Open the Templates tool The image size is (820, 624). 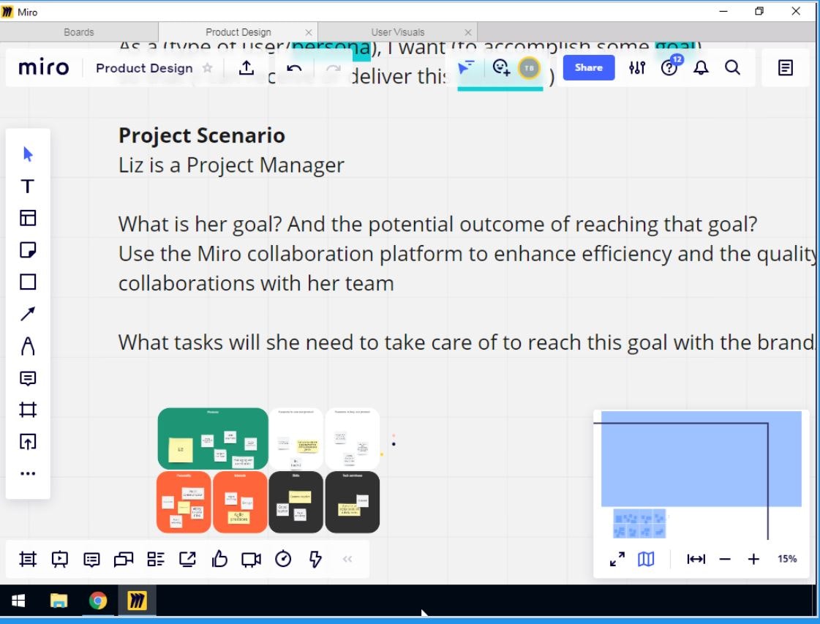28,218
